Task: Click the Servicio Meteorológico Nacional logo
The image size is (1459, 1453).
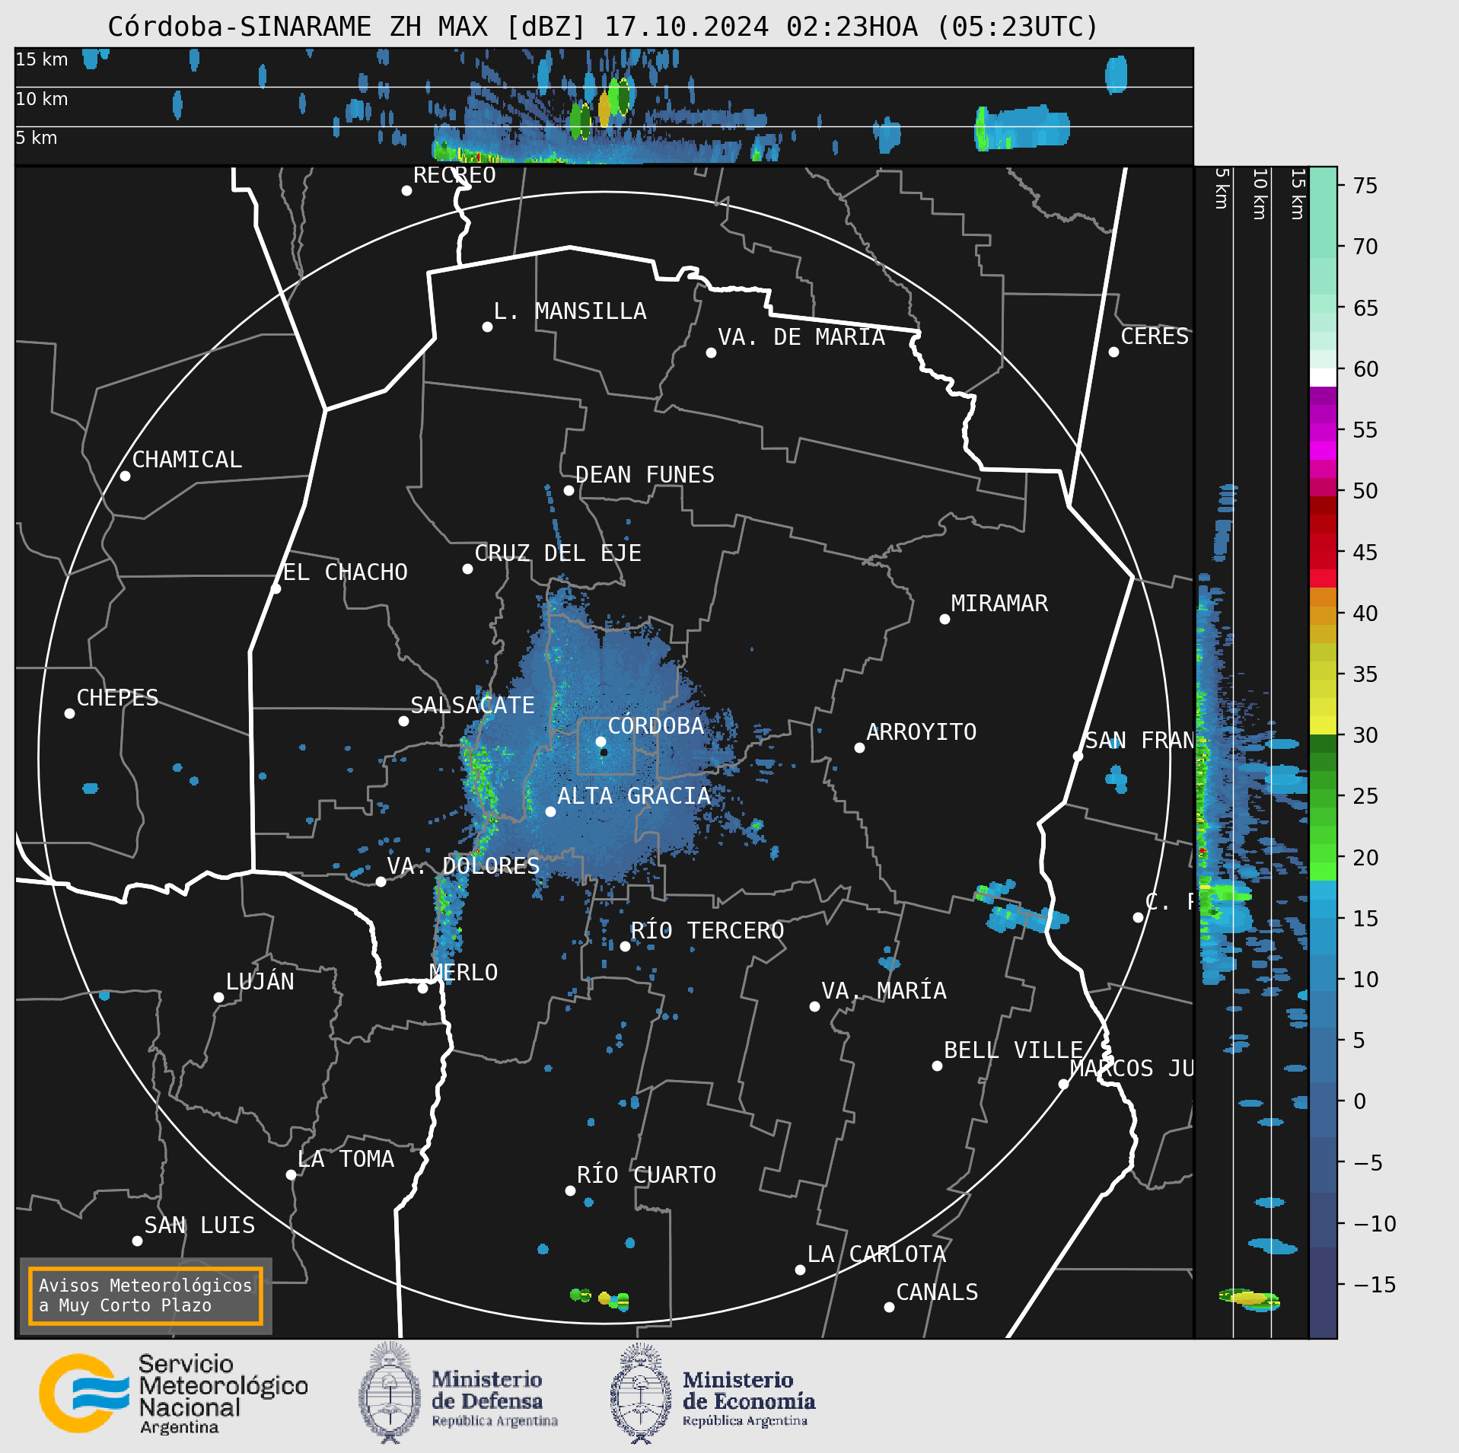Action: (x=174, y=1394)
